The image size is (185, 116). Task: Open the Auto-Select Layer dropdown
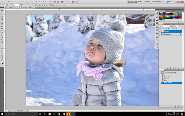[x=16, y=5]
